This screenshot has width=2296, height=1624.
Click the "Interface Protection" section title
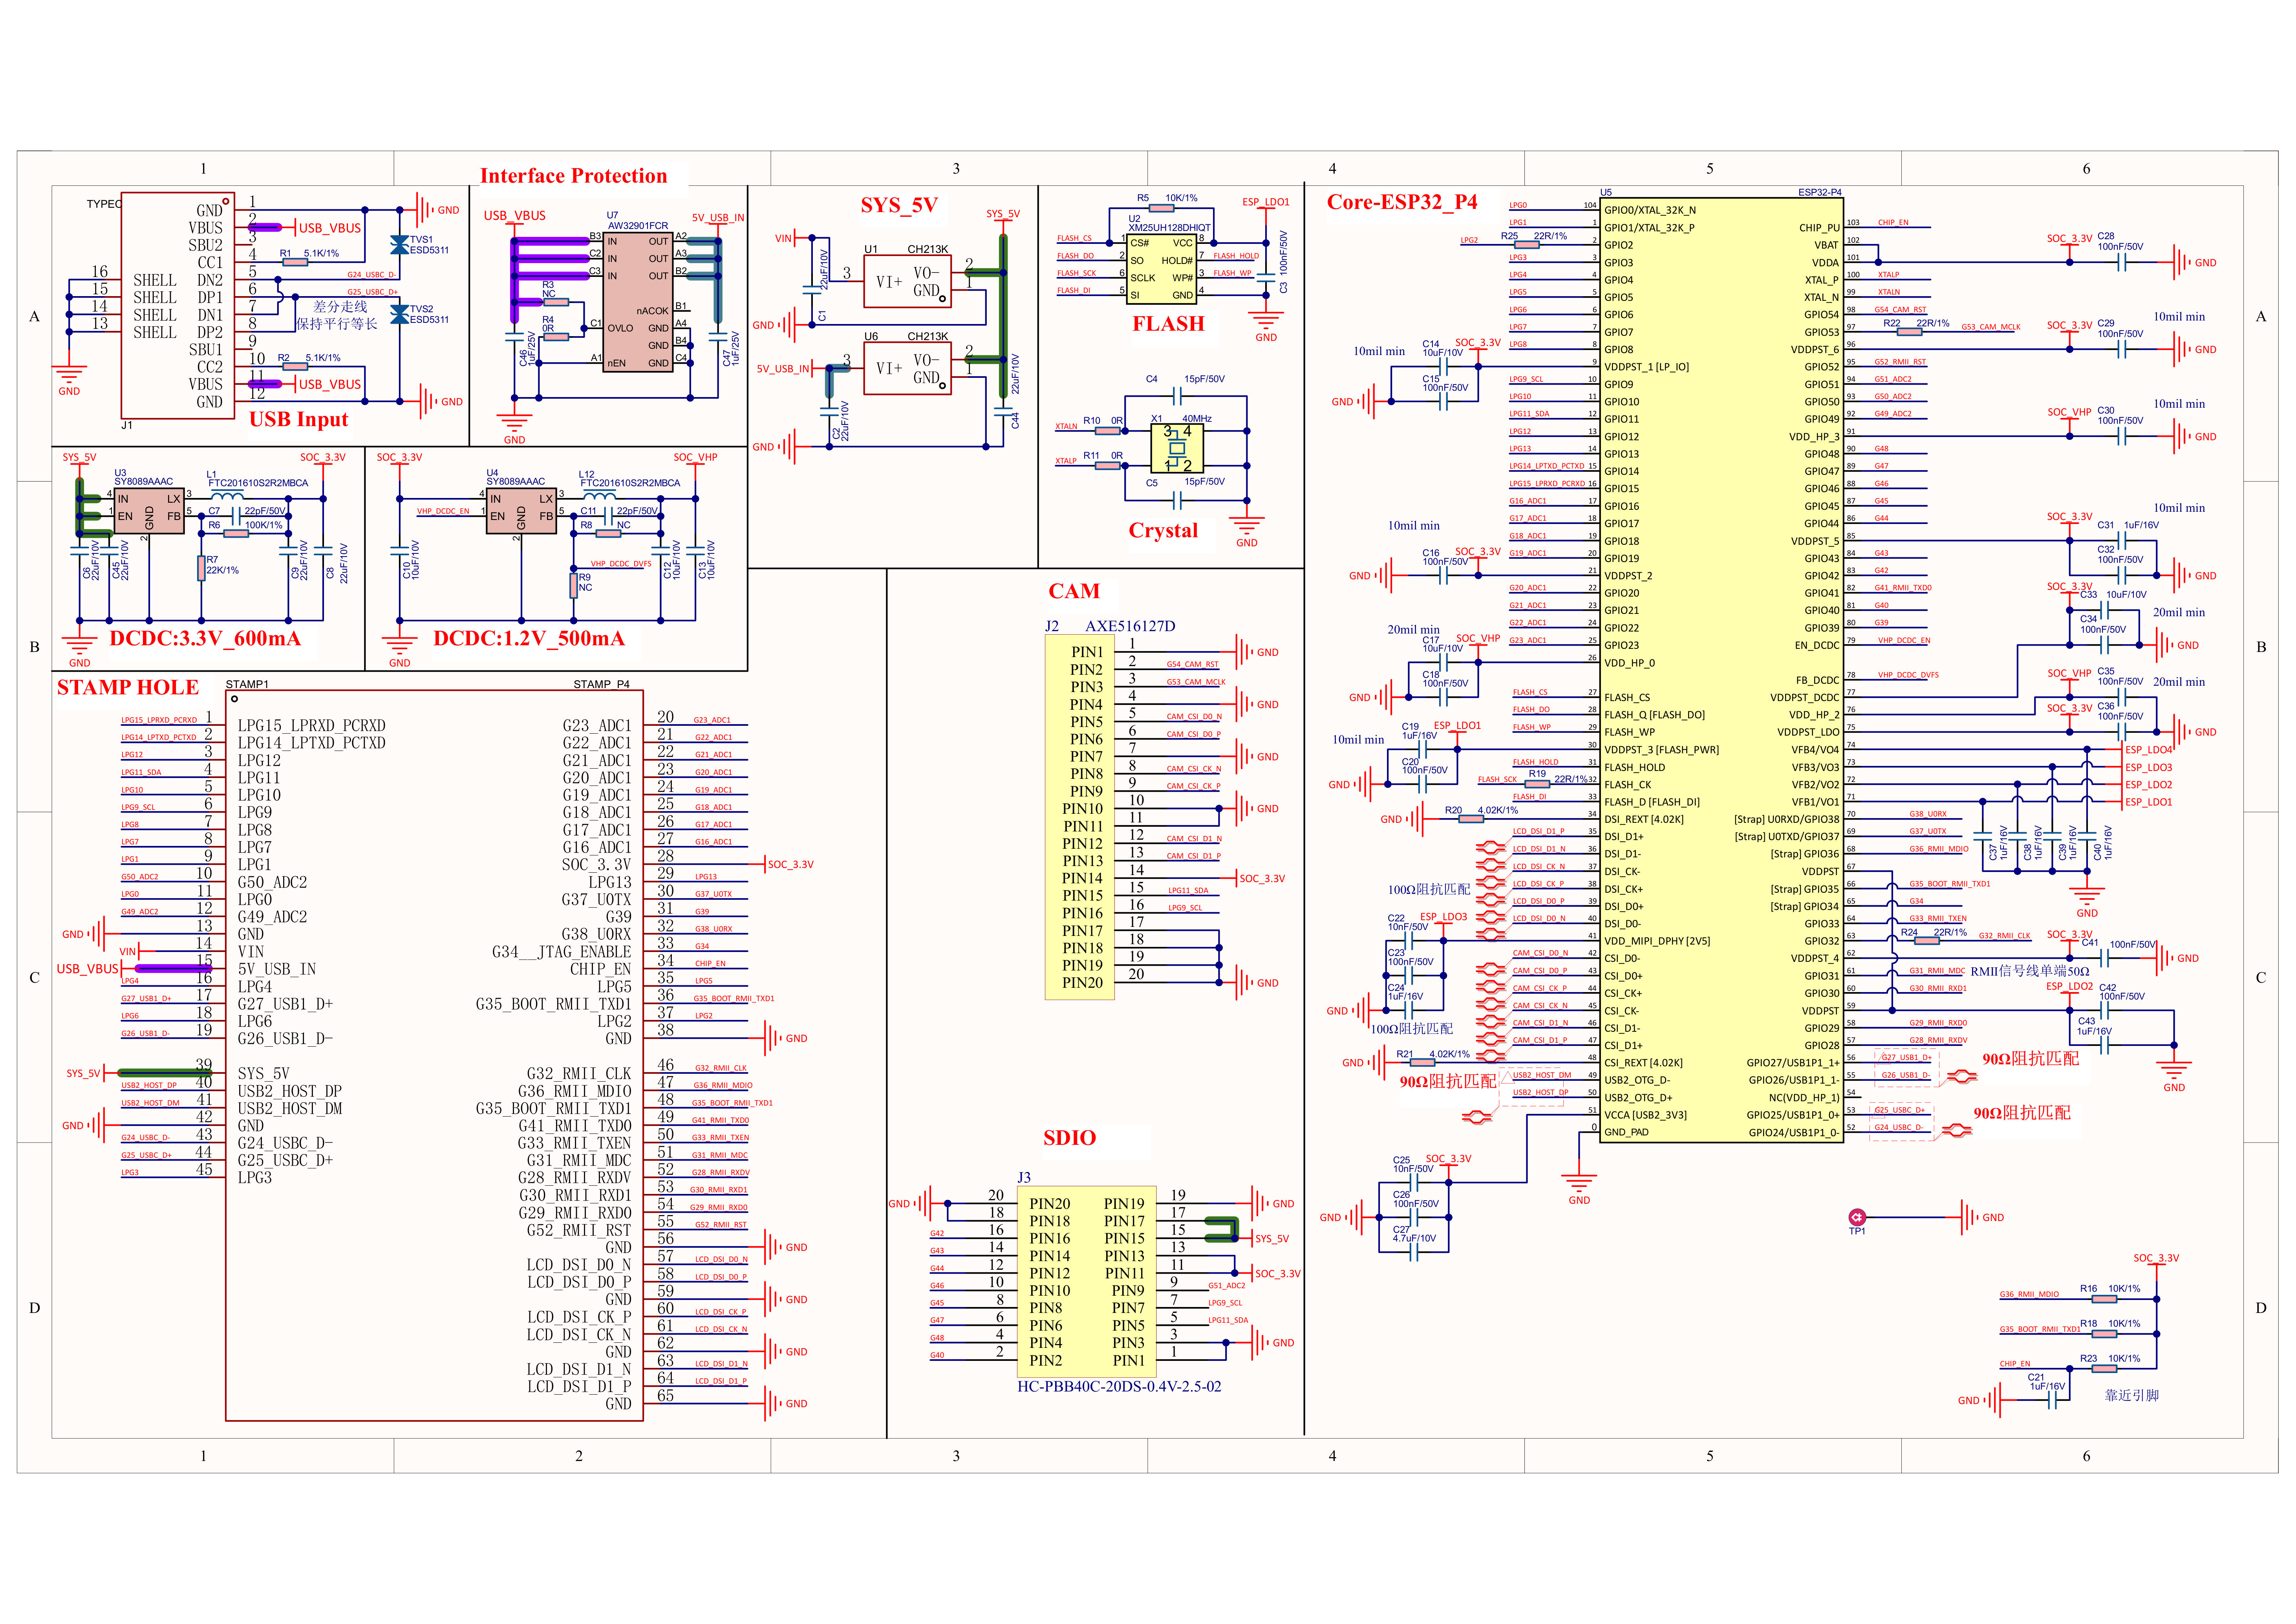tap(573, 176)
